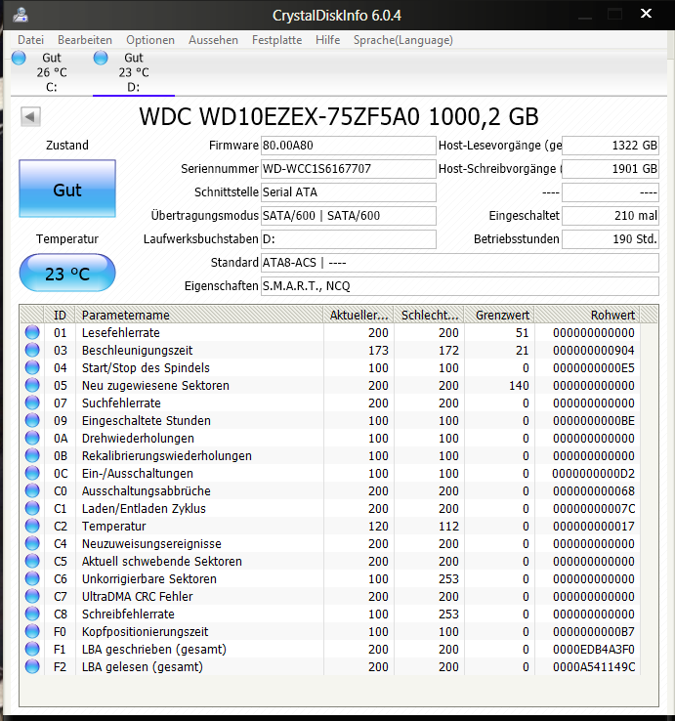
Task: Click the Schlecht... column header
Action: [x=429, y=315]
